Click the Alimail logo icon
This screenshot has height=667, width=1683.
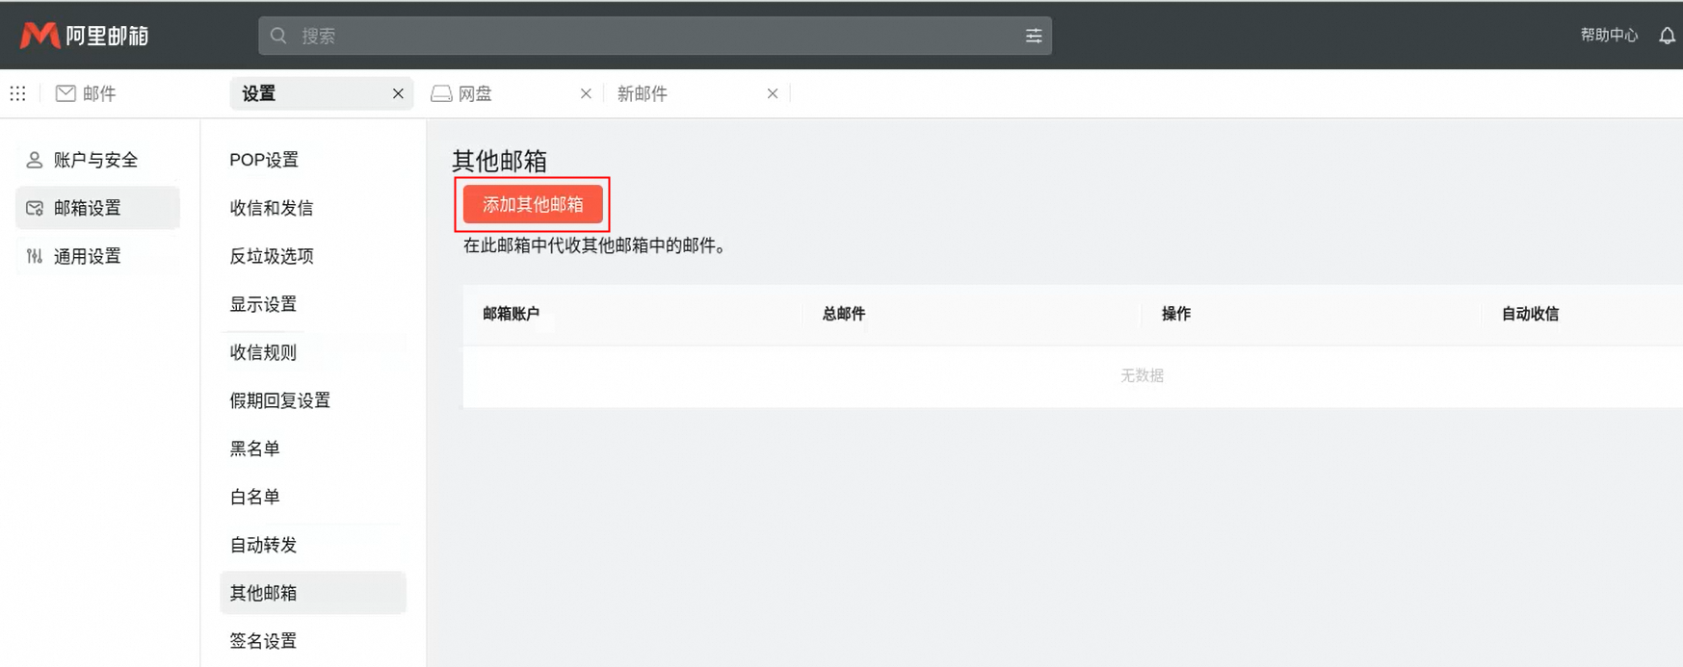point(39,36)
